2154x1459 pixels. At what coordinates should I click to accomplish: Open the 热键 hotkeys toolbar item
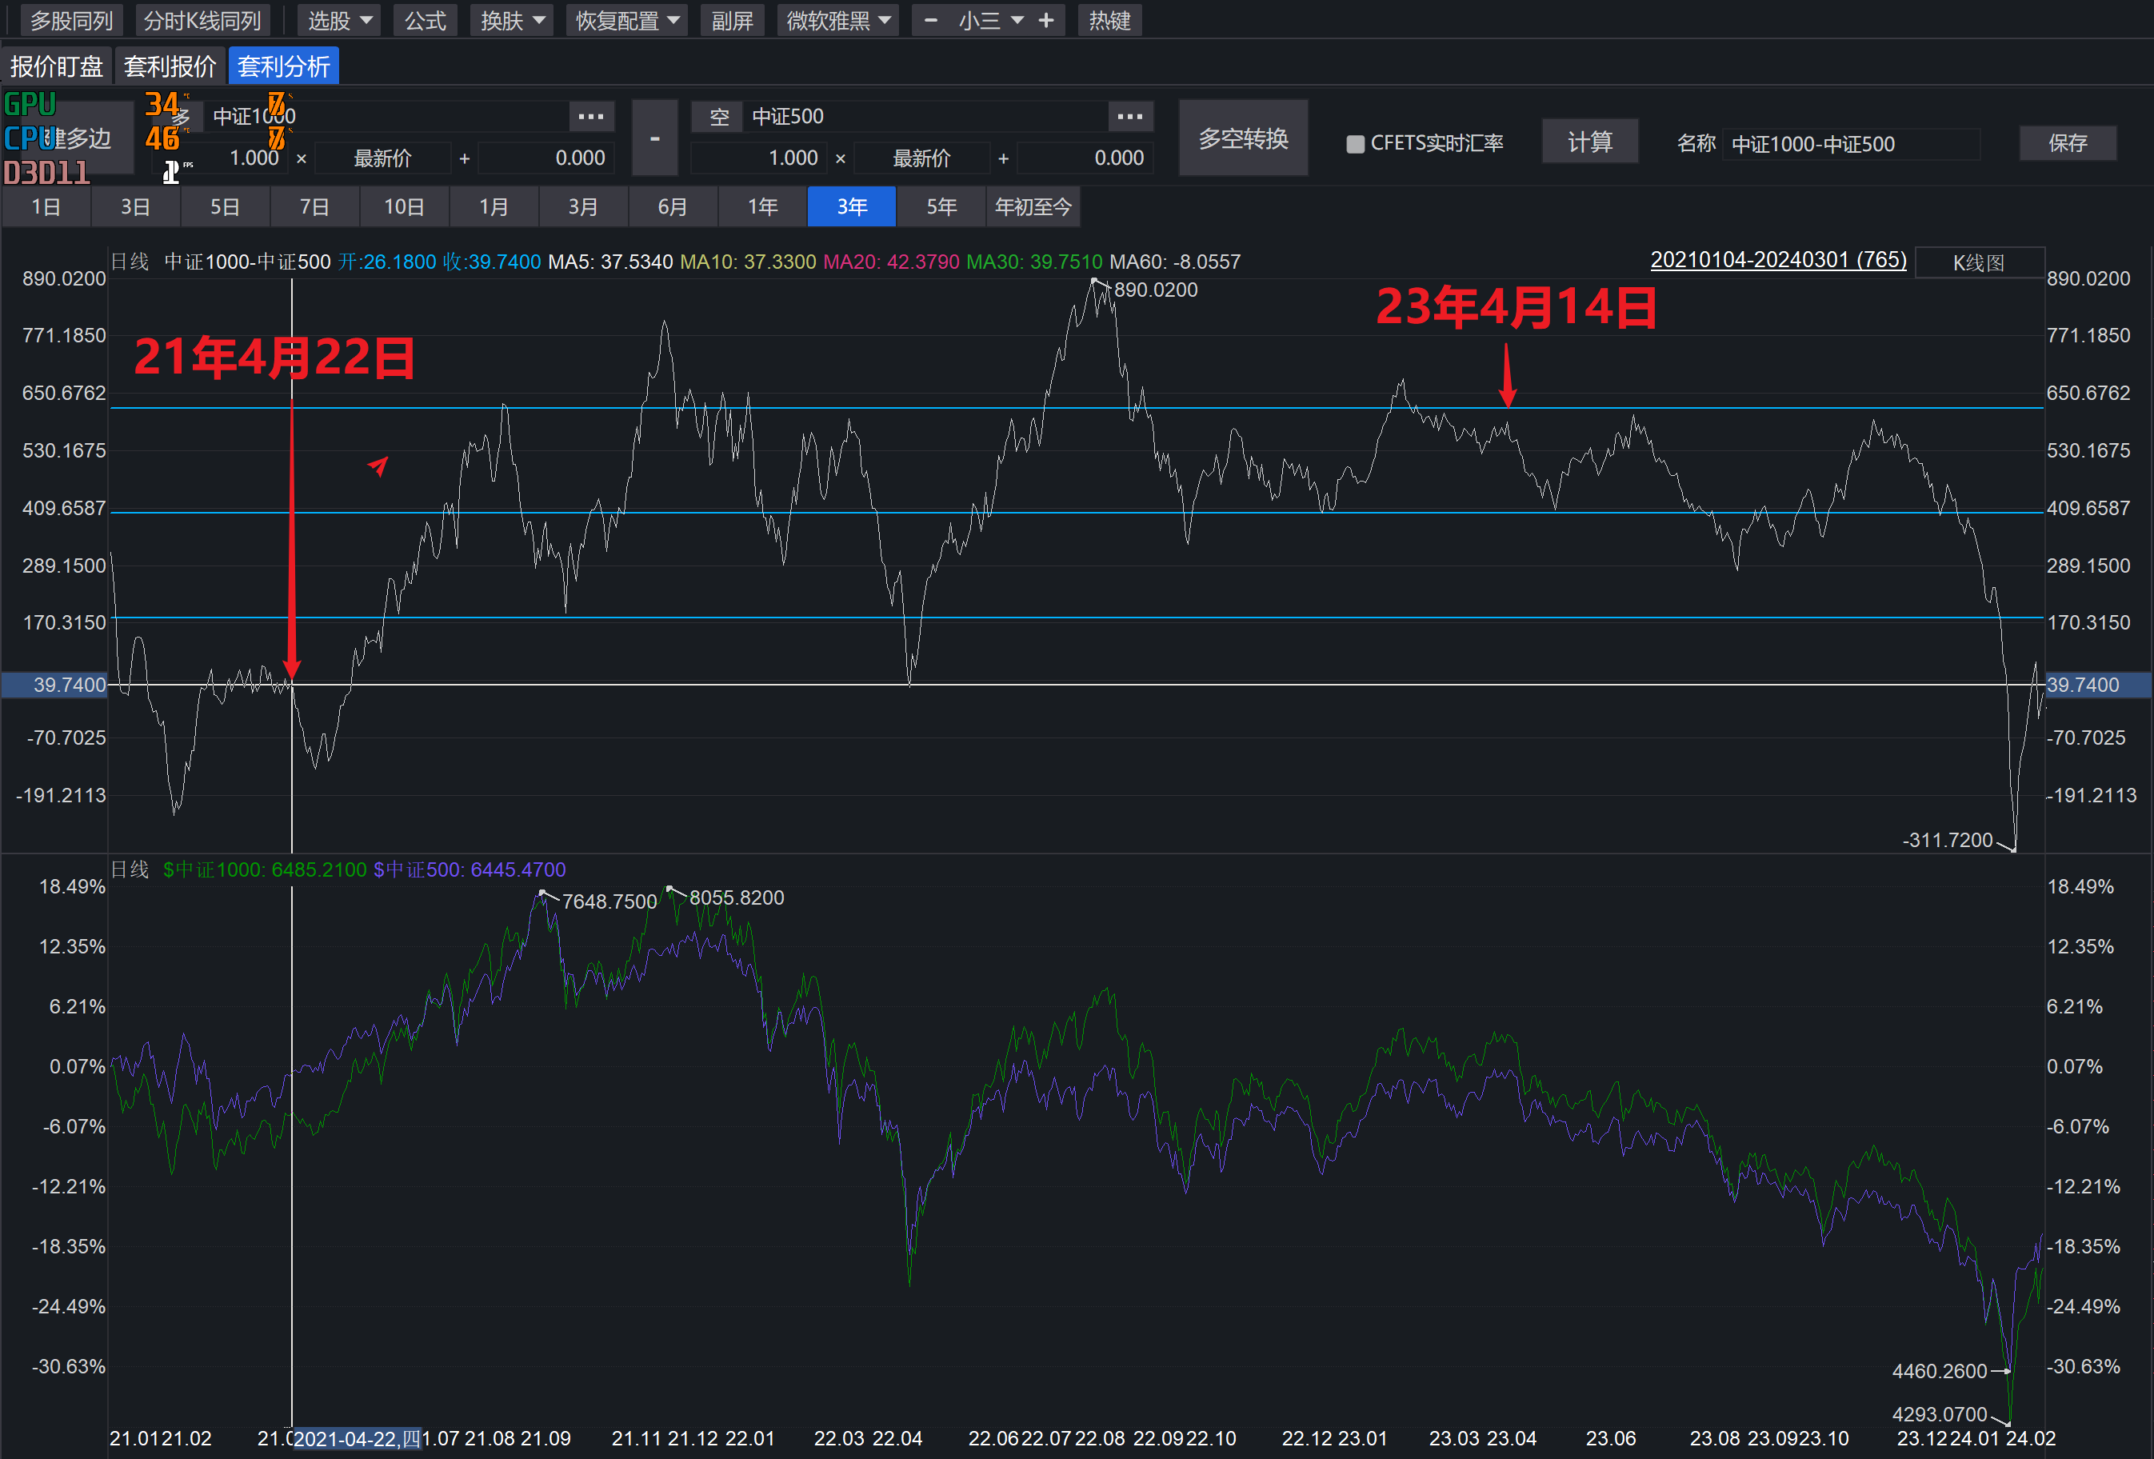click(1109, 20)
